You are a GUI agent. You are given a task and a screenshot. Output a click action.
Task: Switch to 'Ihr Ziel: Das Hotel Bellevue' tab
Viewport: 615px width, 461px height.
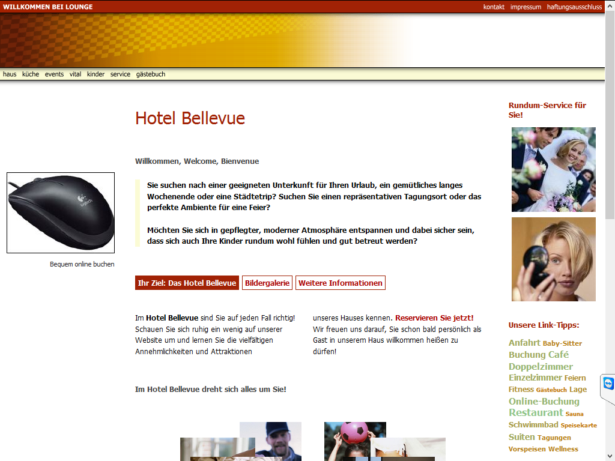[x=187, y=283]
